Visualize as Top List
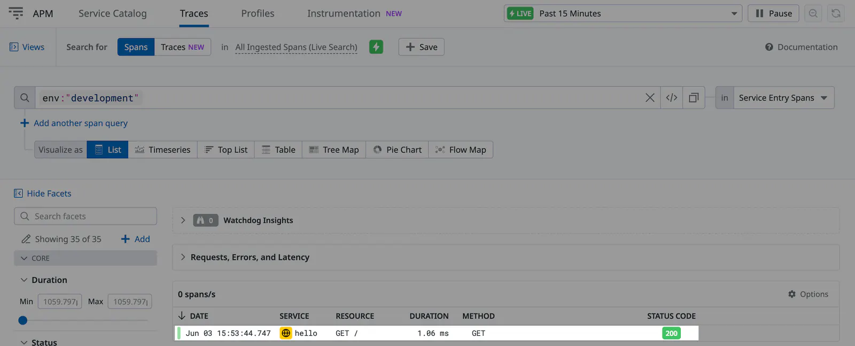 (226, 150)
